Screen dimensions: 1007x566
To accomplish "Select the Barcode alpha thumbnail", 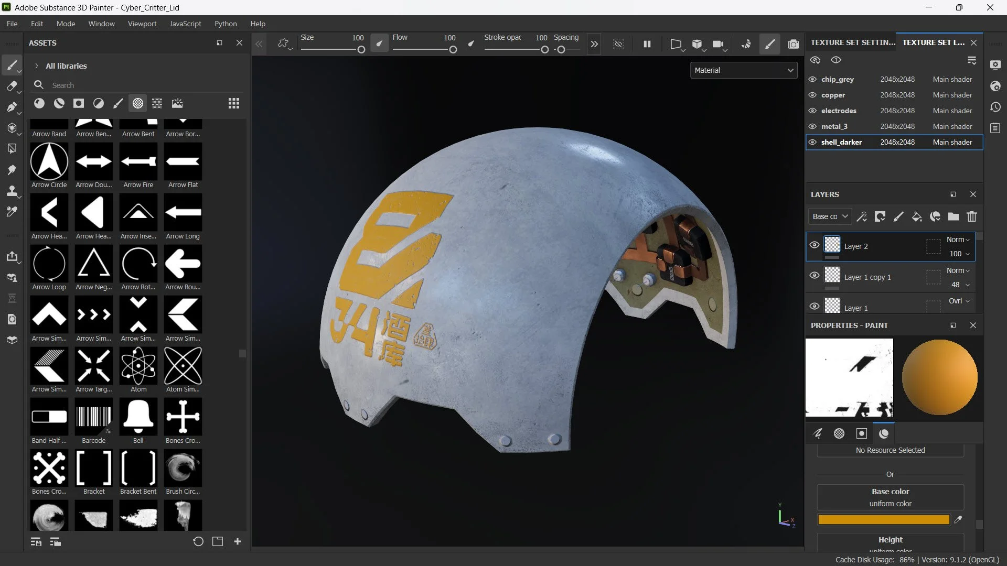I will pos(93,418).
